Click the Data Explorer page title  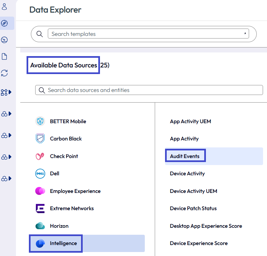(55, 10)
